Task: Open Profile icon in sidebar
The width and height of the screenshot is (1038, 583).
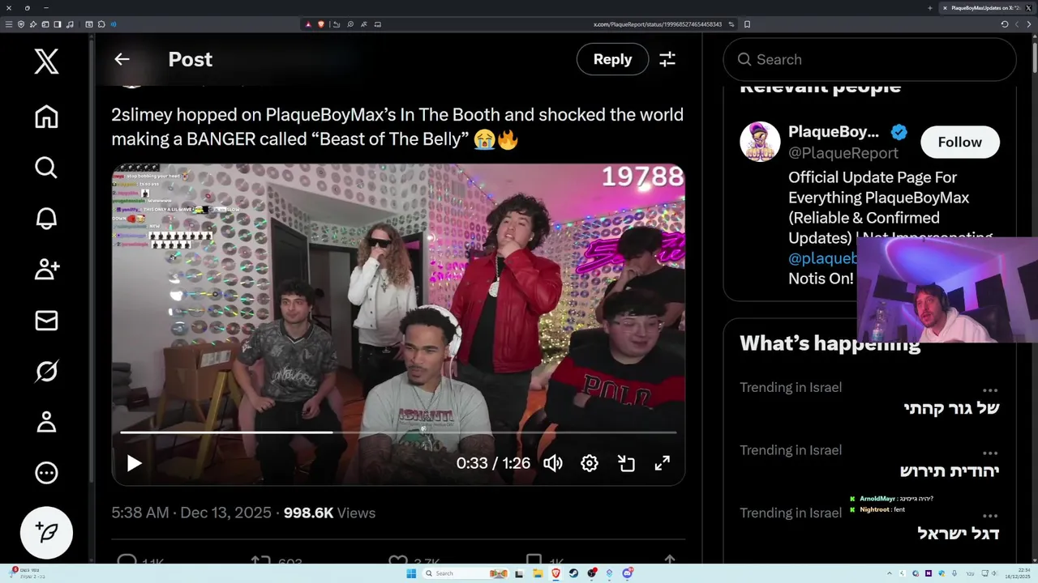Action: click(46, 422)
